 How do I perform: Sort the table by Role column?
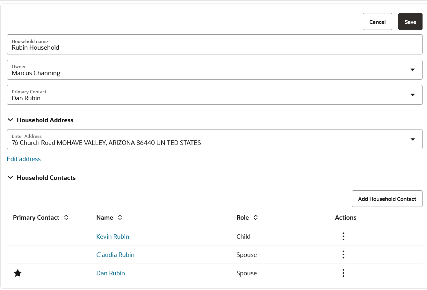click(256, 217)
